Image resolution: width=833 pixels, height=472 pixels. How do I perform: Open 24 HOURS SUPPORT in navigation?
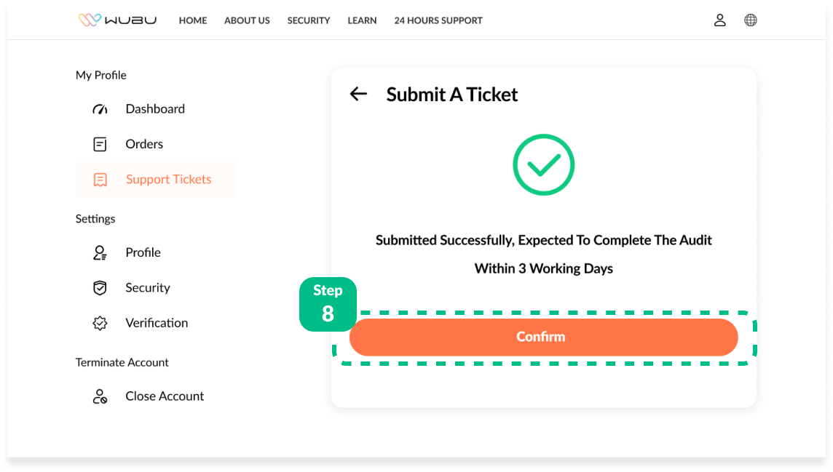(438, 20)
